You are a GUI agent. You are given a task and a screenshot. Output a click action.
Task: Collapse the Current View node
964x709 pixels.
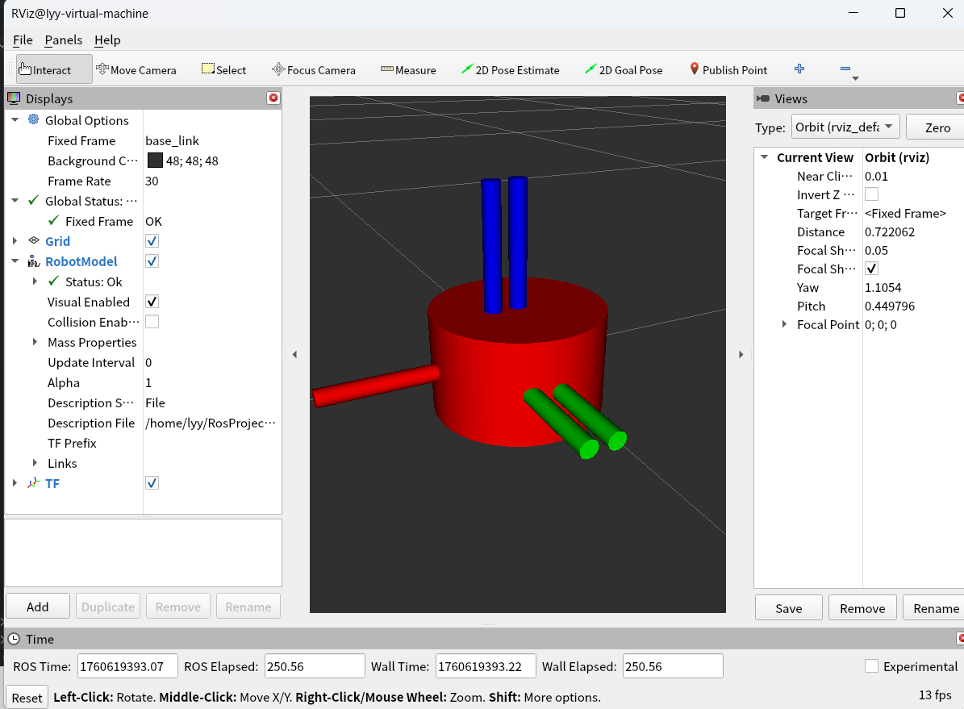click(764, 156)
